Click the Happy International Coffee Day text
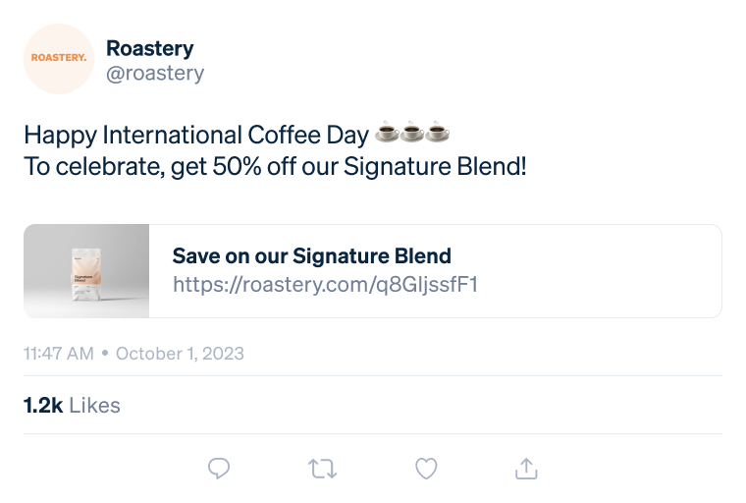 click(x=196, y=135)
